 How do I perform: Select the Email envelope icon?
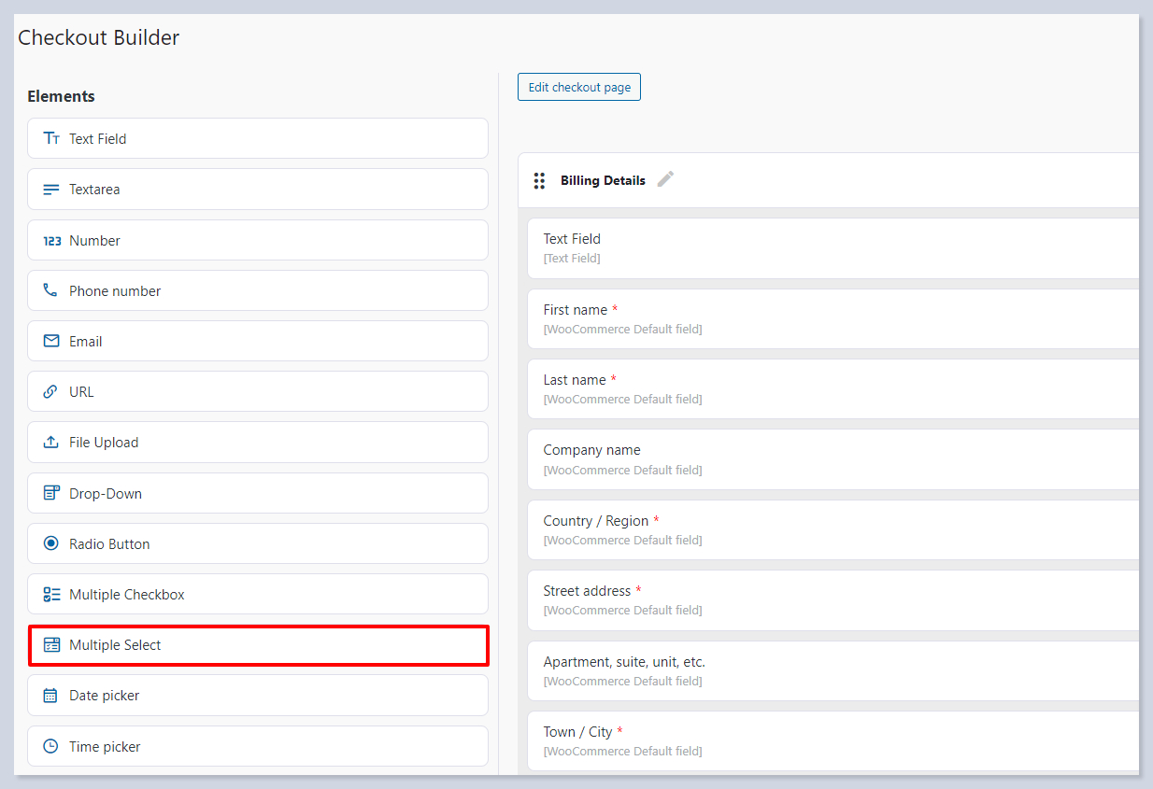[51, 341]
